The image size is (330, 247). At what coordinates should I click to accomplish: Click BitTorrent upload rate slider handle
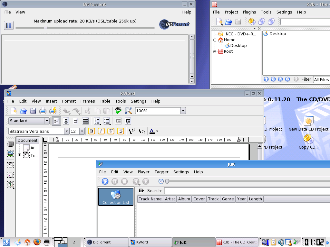point(45,28)
